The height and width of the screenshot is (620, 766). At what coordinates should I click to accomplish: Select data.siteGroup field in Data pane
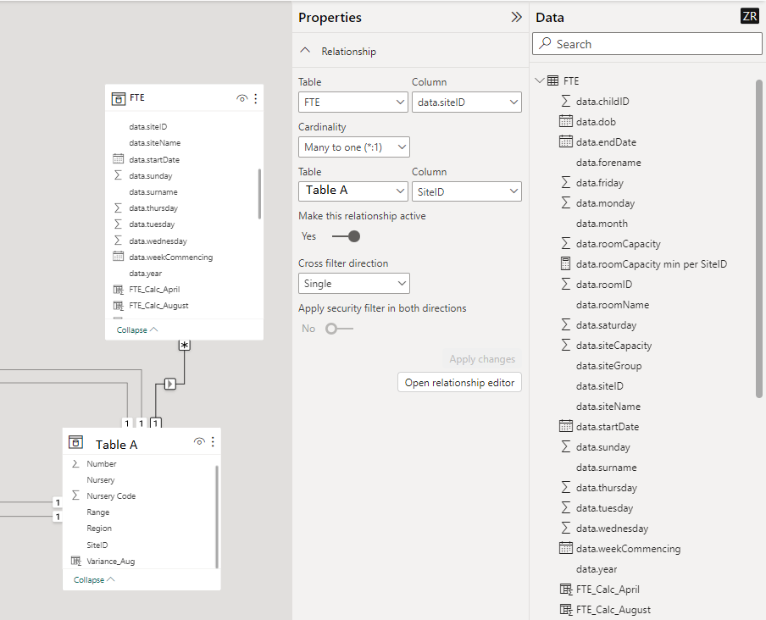608,366
